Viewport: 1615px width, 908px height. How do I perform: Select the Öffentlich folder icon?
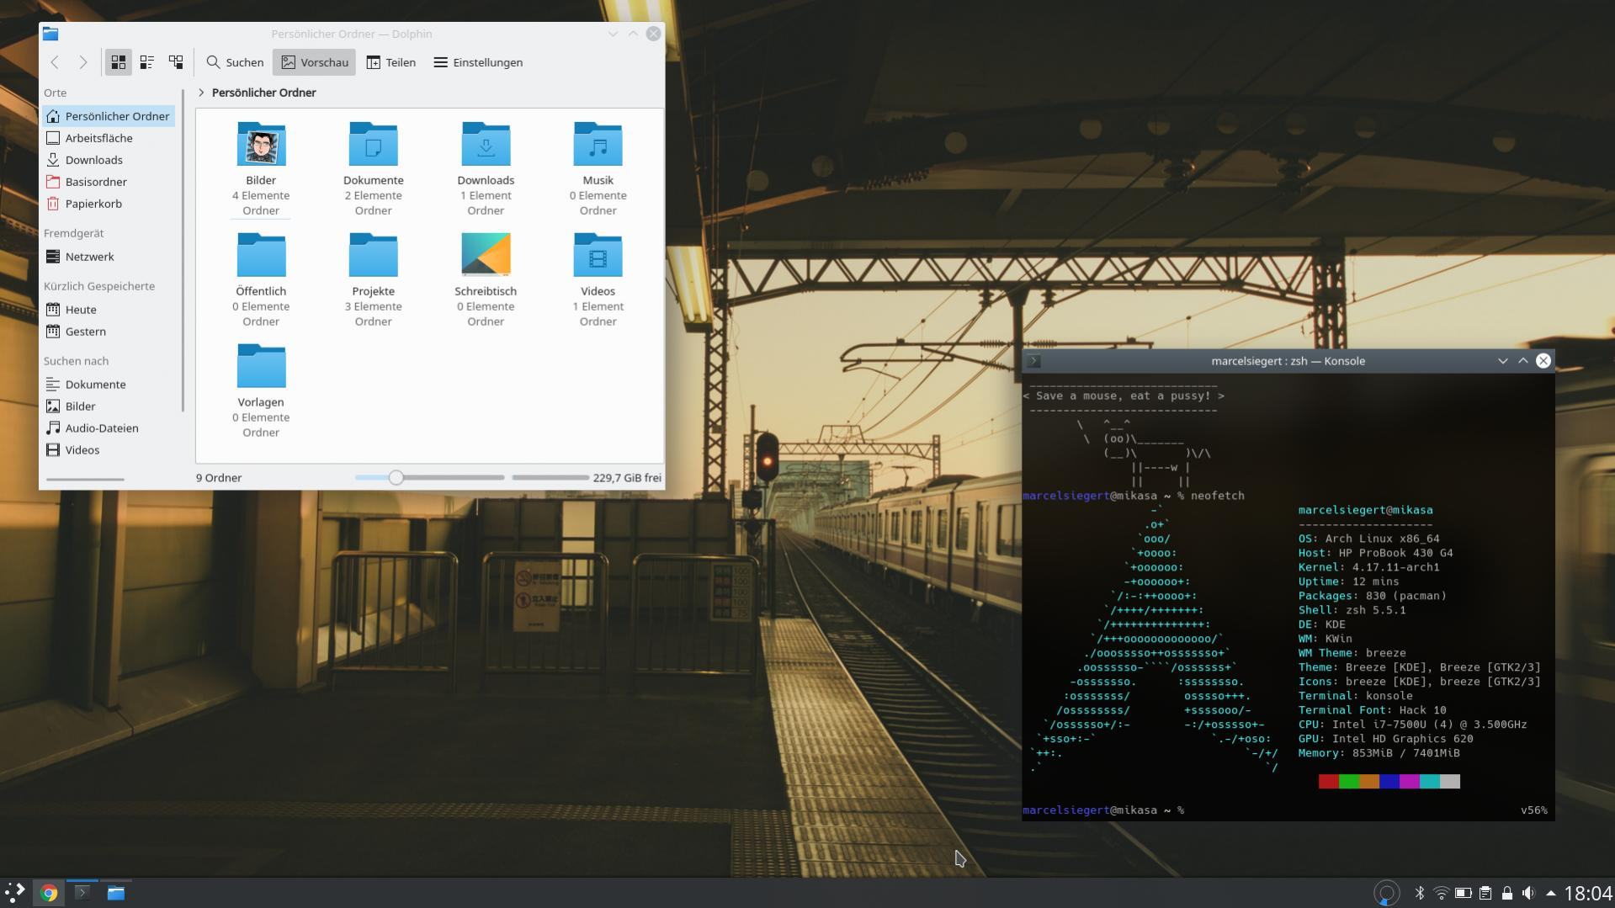click(x=261, y=255)
